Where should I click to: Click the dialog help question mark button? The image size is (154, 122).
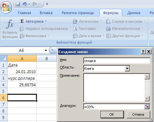point(143,52)
